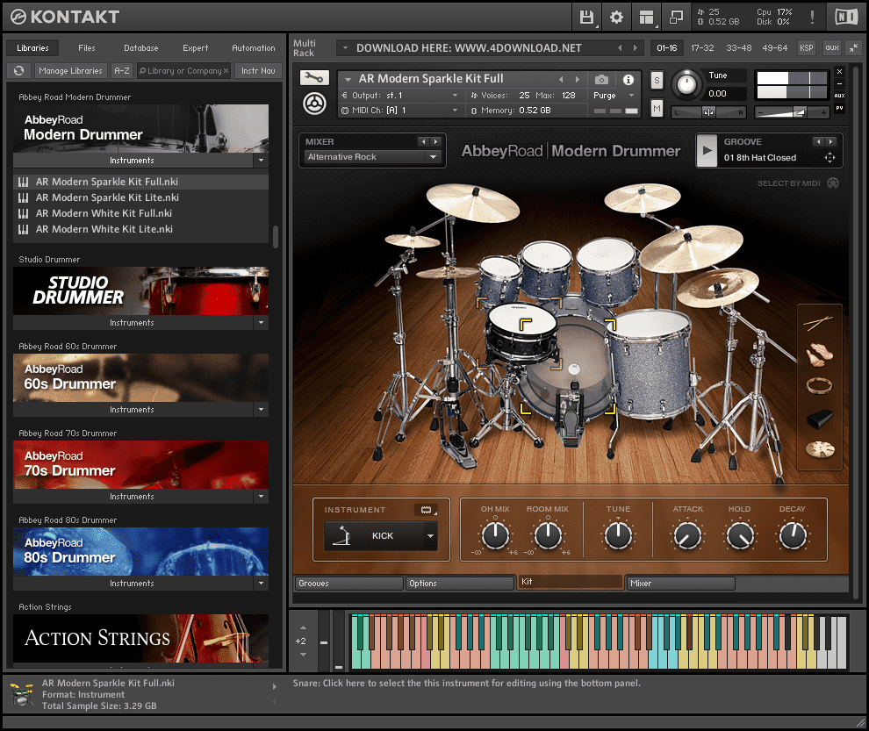Expand 70s Drummer Instruments dropdown arrow
This screenshot has height=731, width=869.
(x=261, y=497)
